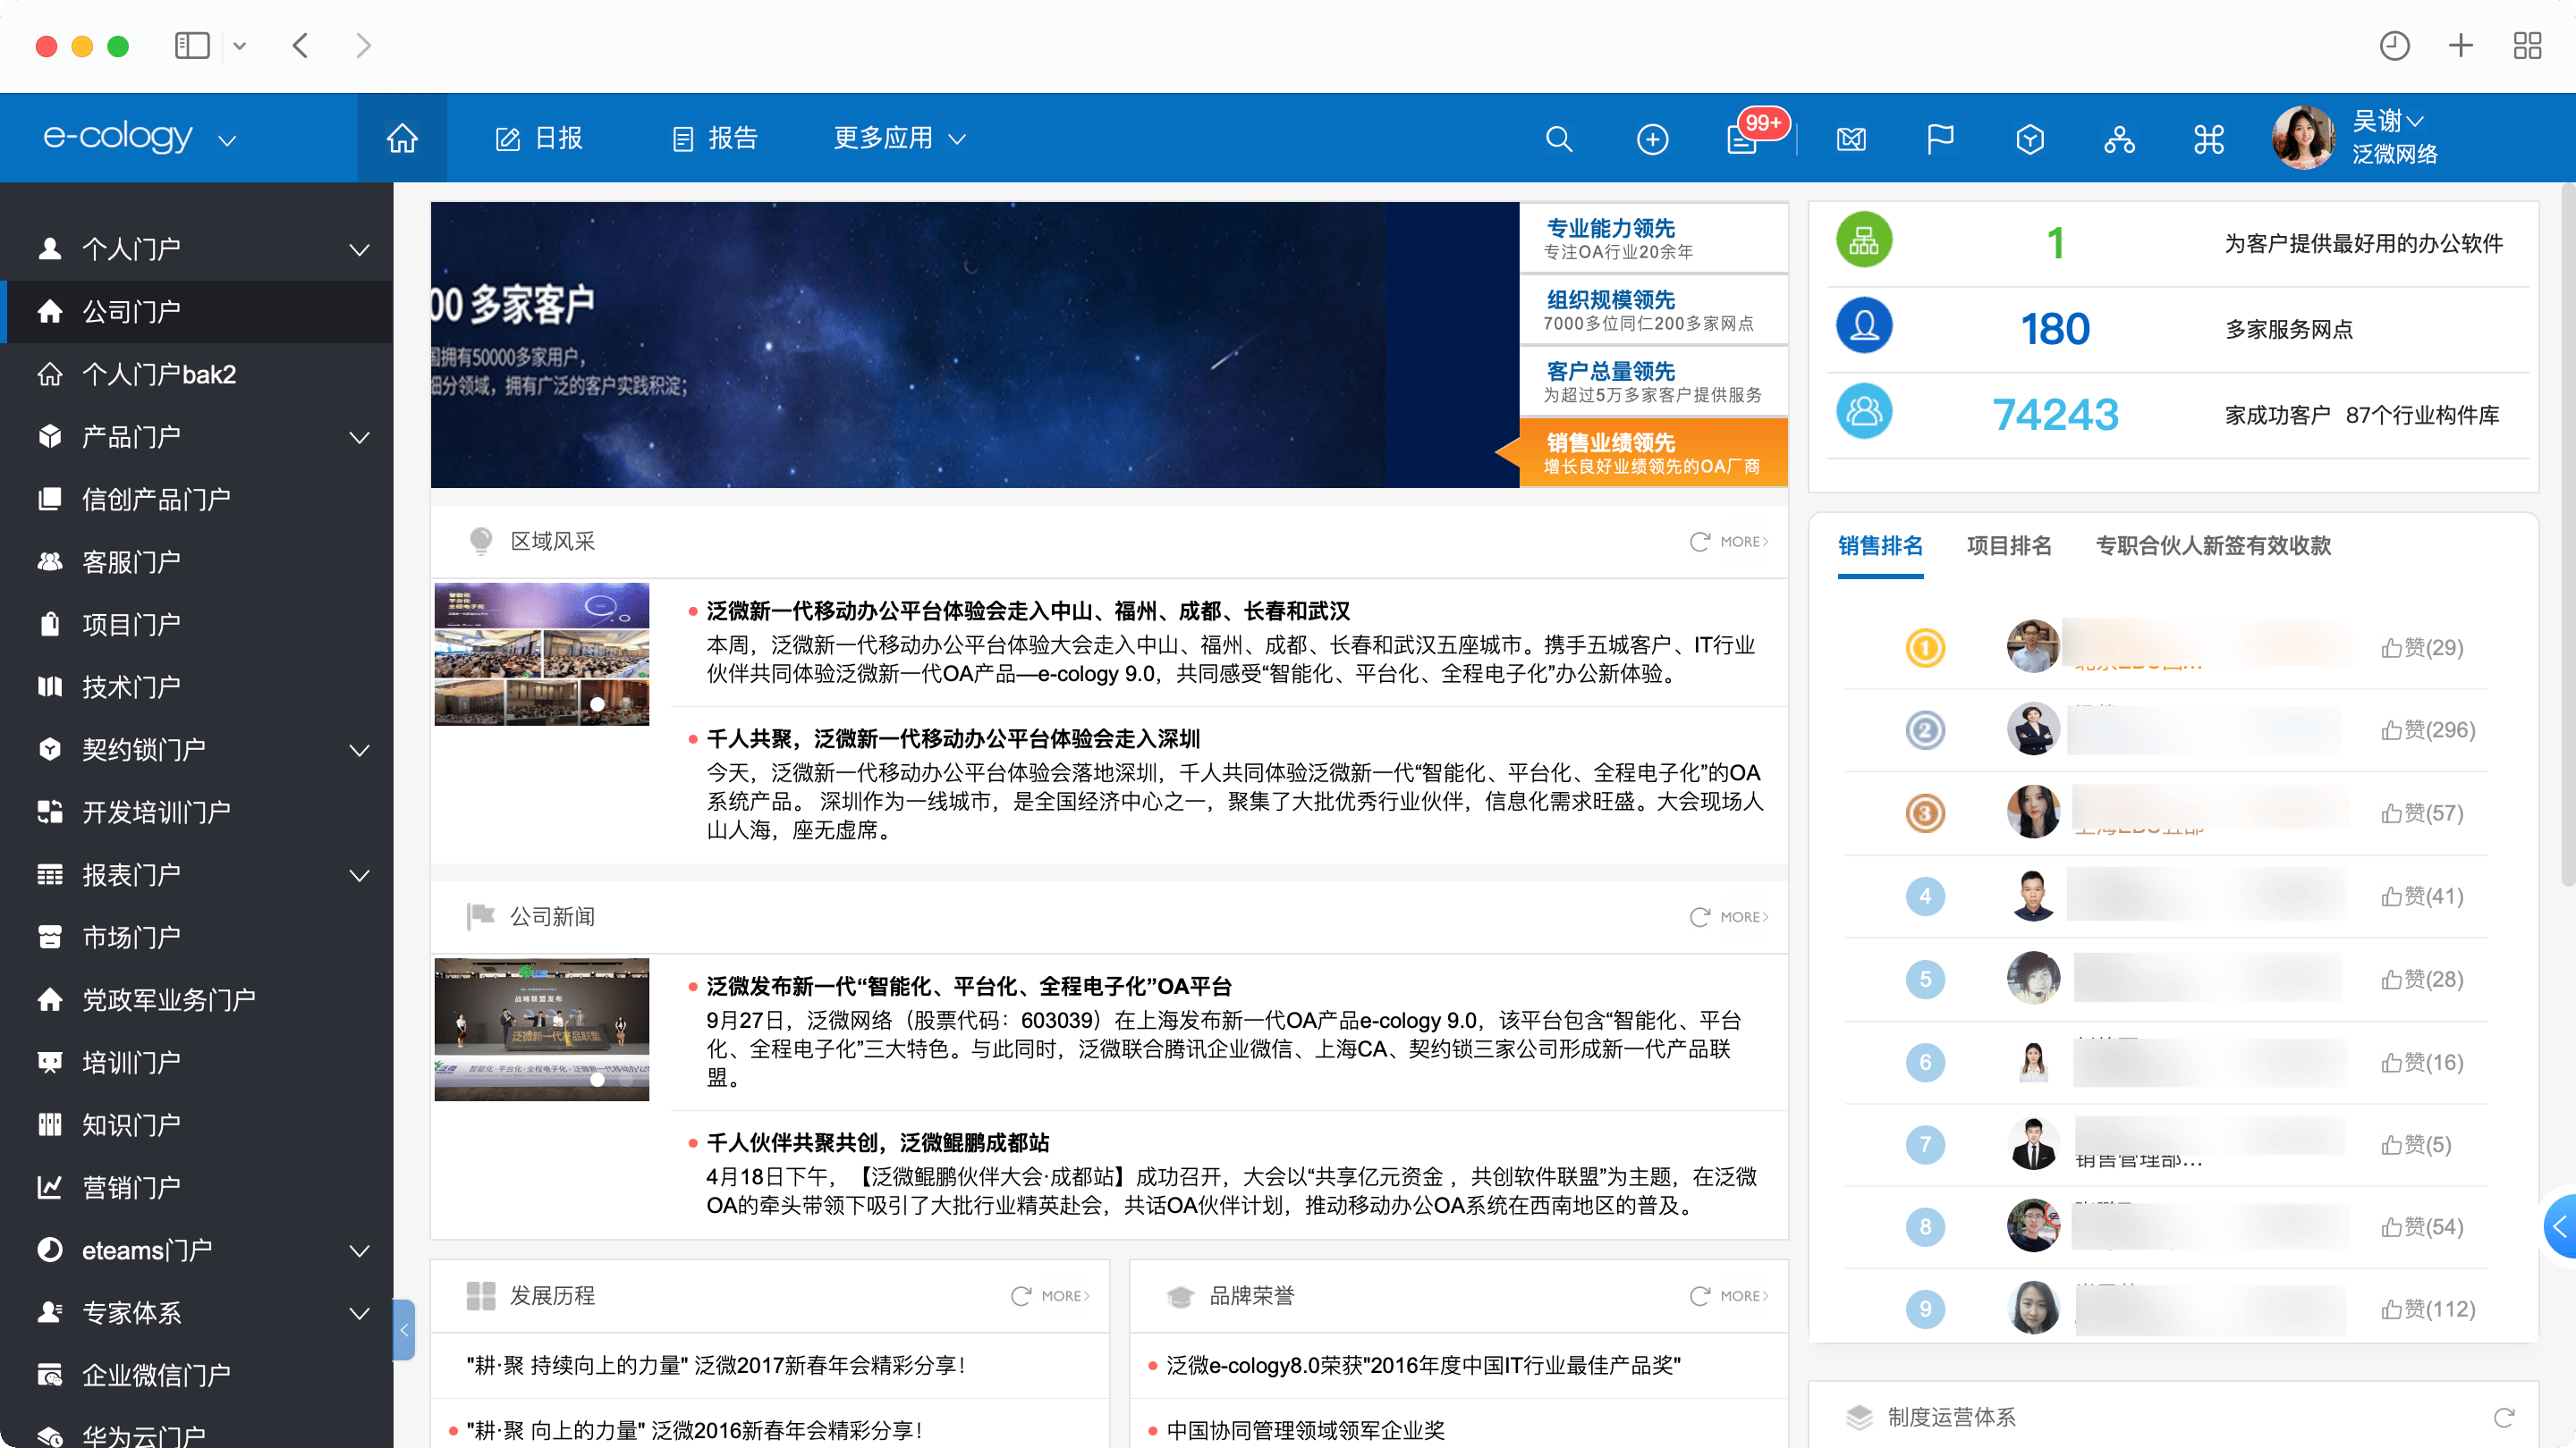
Task: Click the circled plus create icon
Action: (x=1652, y=139)
